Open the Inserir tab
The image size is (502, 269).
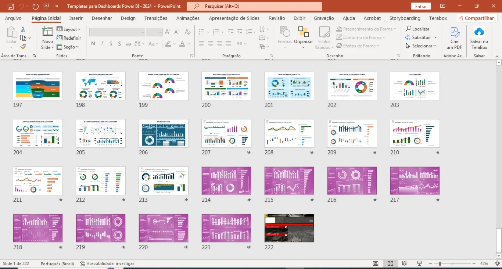76,18
